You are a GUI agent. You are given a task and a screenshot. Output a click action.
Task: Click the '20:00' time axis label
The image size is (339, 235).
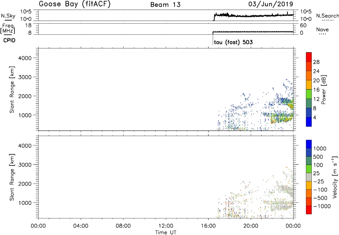pyautogui.click(x=251, y=226)
